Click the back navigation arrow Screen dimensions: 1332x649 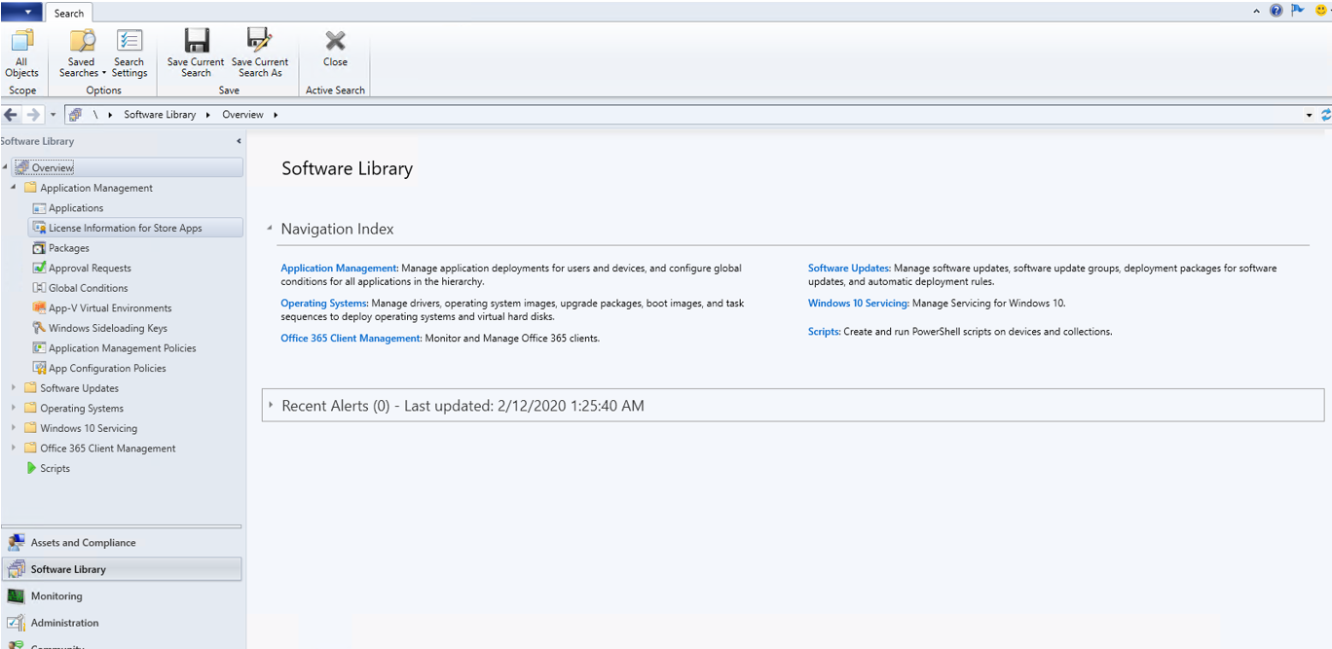click(11, 115)
